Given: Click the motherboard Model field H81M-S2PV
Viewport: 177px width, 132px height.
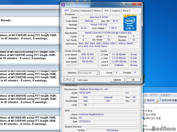Looking at the screenshot, I should point(97,93).
